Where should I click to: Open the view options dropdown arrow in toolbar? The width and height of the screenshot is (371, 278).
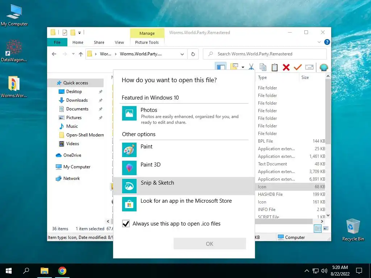pos(243,67)
